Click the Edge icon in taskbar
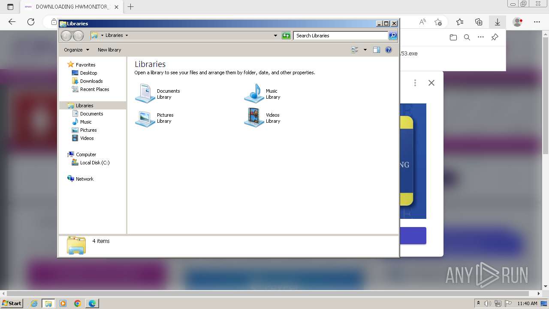 [x=92, y=303]
